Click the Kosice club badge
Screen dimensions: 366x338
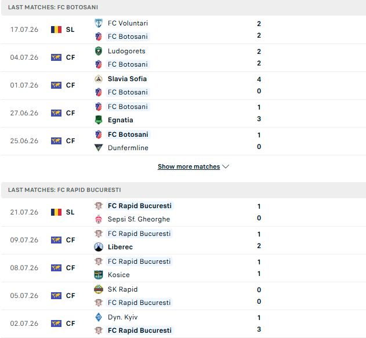tap(99, 275)
